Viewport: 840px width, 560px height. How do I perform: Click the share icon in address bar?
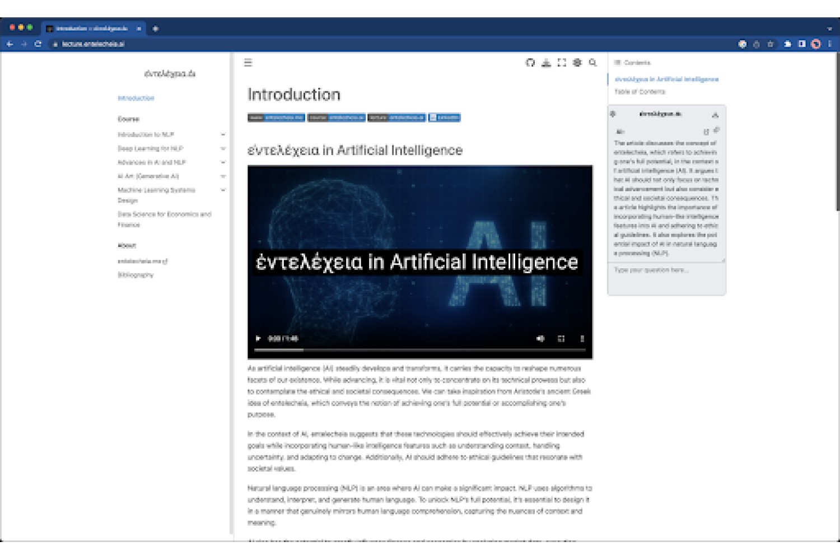pos(756,44)
